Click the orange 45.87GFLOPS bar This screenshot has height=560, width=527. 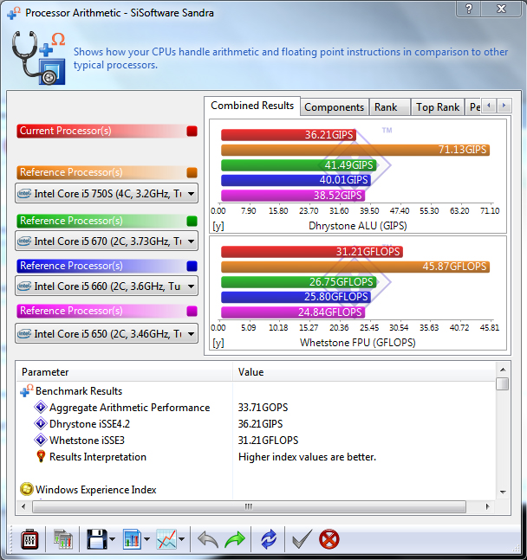(x=355, y=267)
